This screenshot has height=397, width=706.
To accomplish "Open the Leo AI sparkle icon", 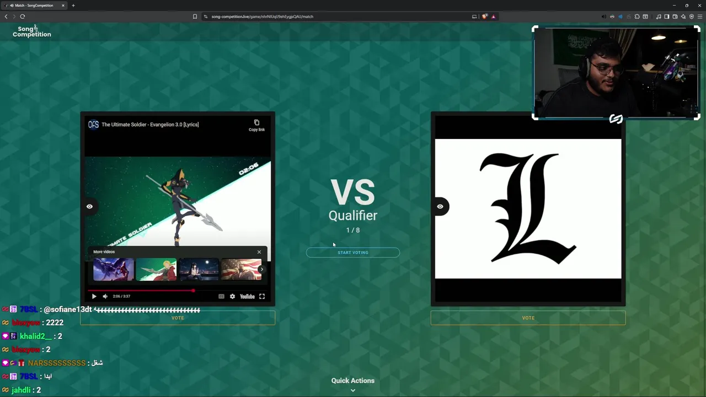I will 683,17.
